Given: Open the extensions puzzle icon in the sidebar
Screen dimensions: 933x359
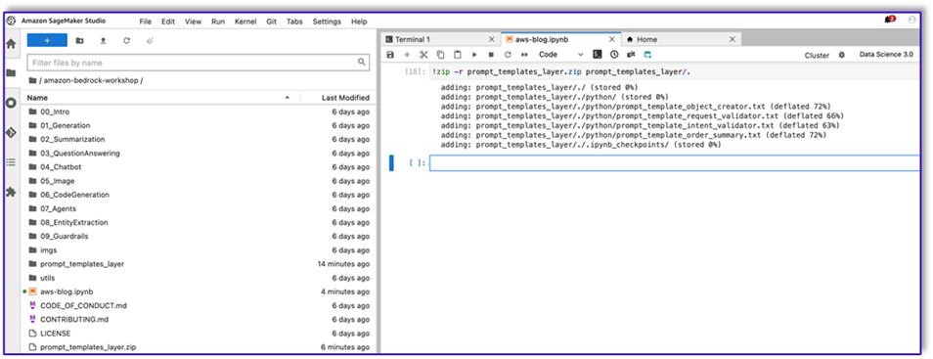Looking at the screenshot, I should (11, 193).
